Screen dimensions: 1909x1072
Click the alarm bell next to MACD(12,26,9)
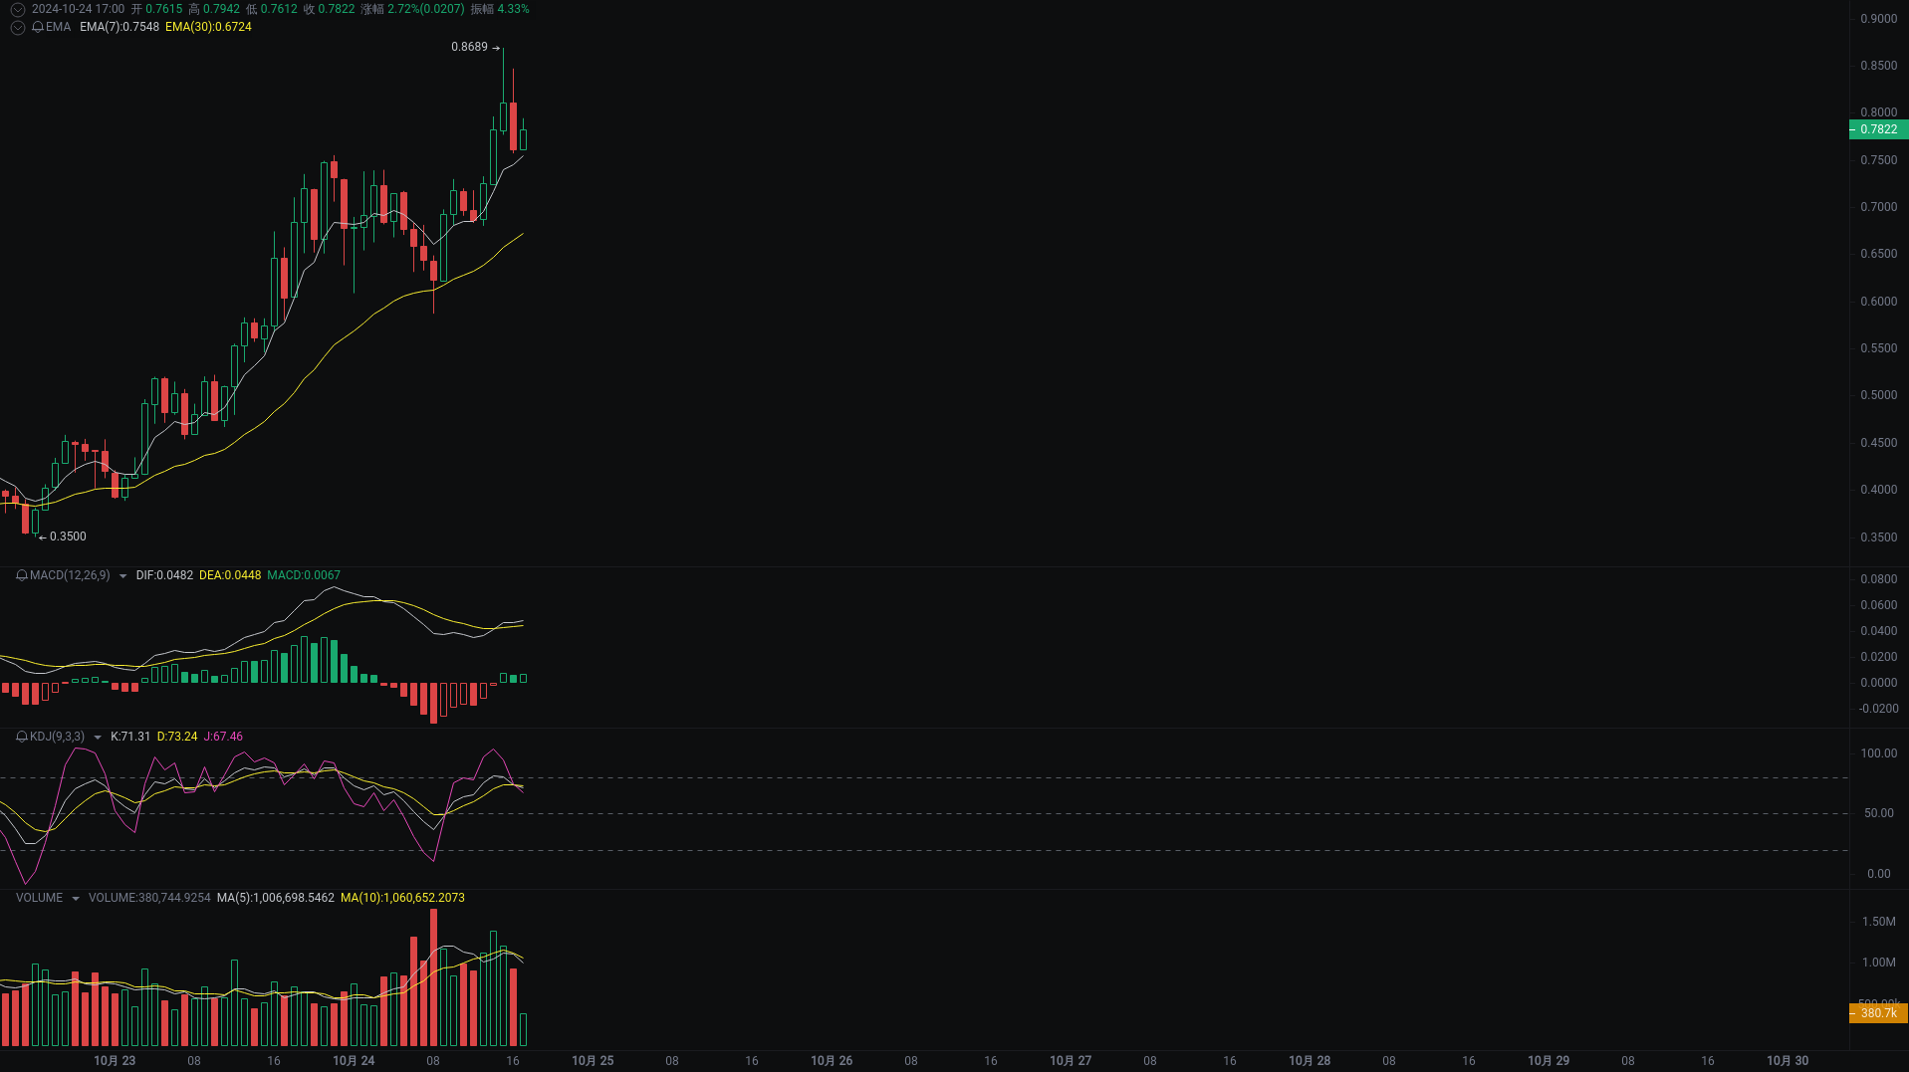click(x=21, y=574)
